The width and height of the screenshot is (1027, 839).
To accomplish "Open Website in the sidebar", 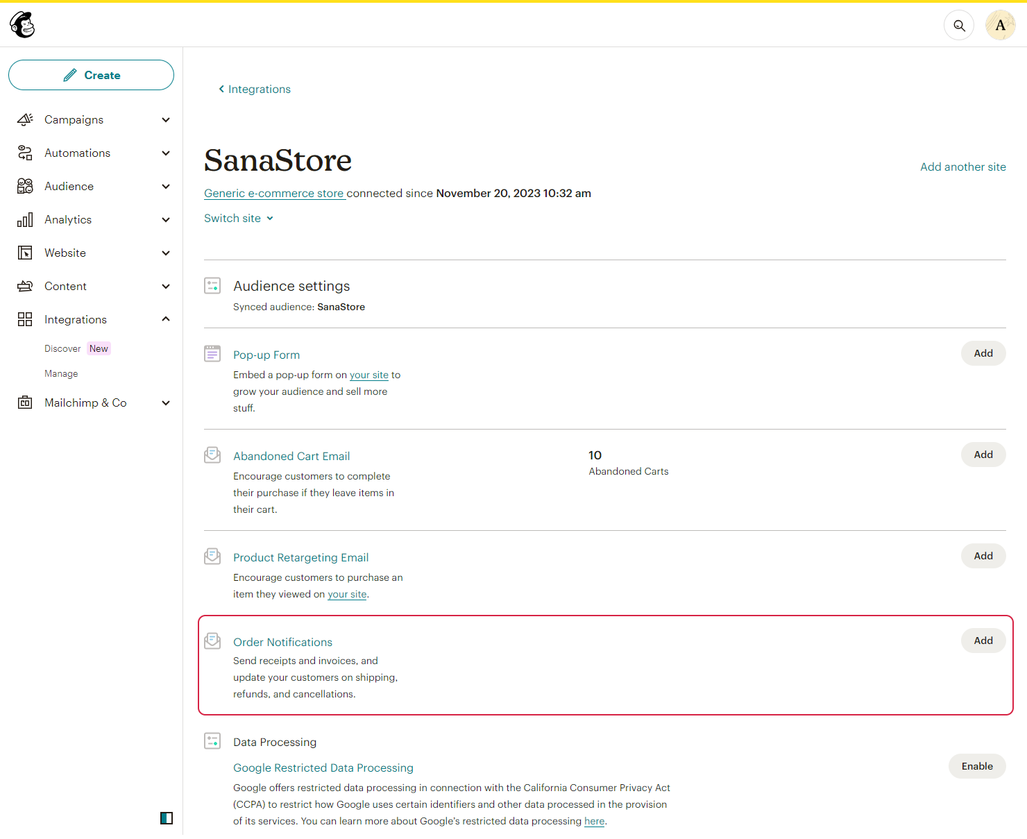I will 65,253.
